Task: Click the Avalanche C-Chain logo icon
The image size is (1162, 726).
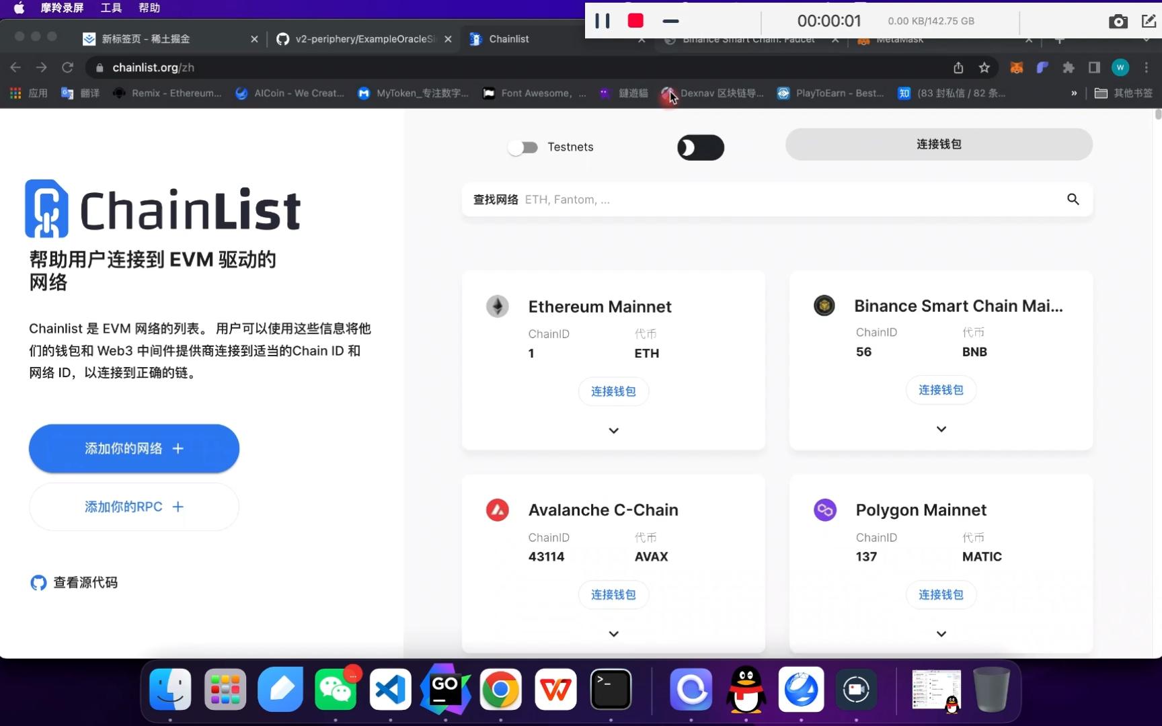Action: [x=498, y=510]
